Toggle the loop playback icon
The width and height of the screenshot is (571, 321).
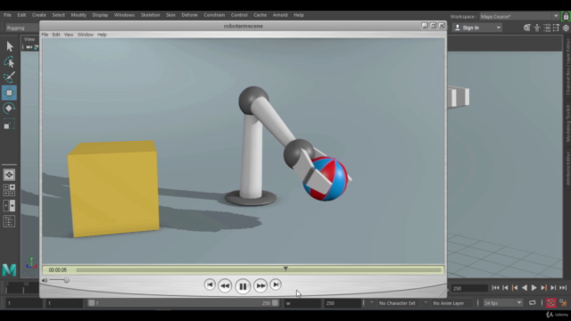tap(533, 303)
